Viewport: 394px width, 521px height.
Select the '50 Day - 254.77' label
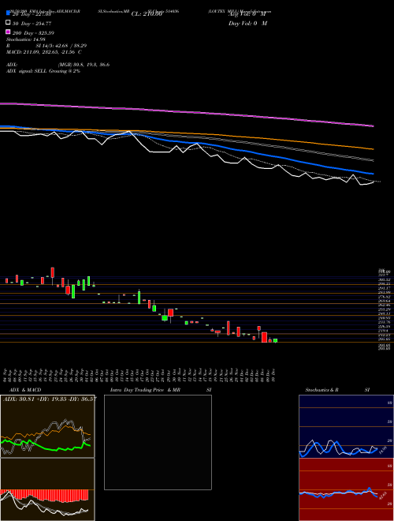click(32, 24)
